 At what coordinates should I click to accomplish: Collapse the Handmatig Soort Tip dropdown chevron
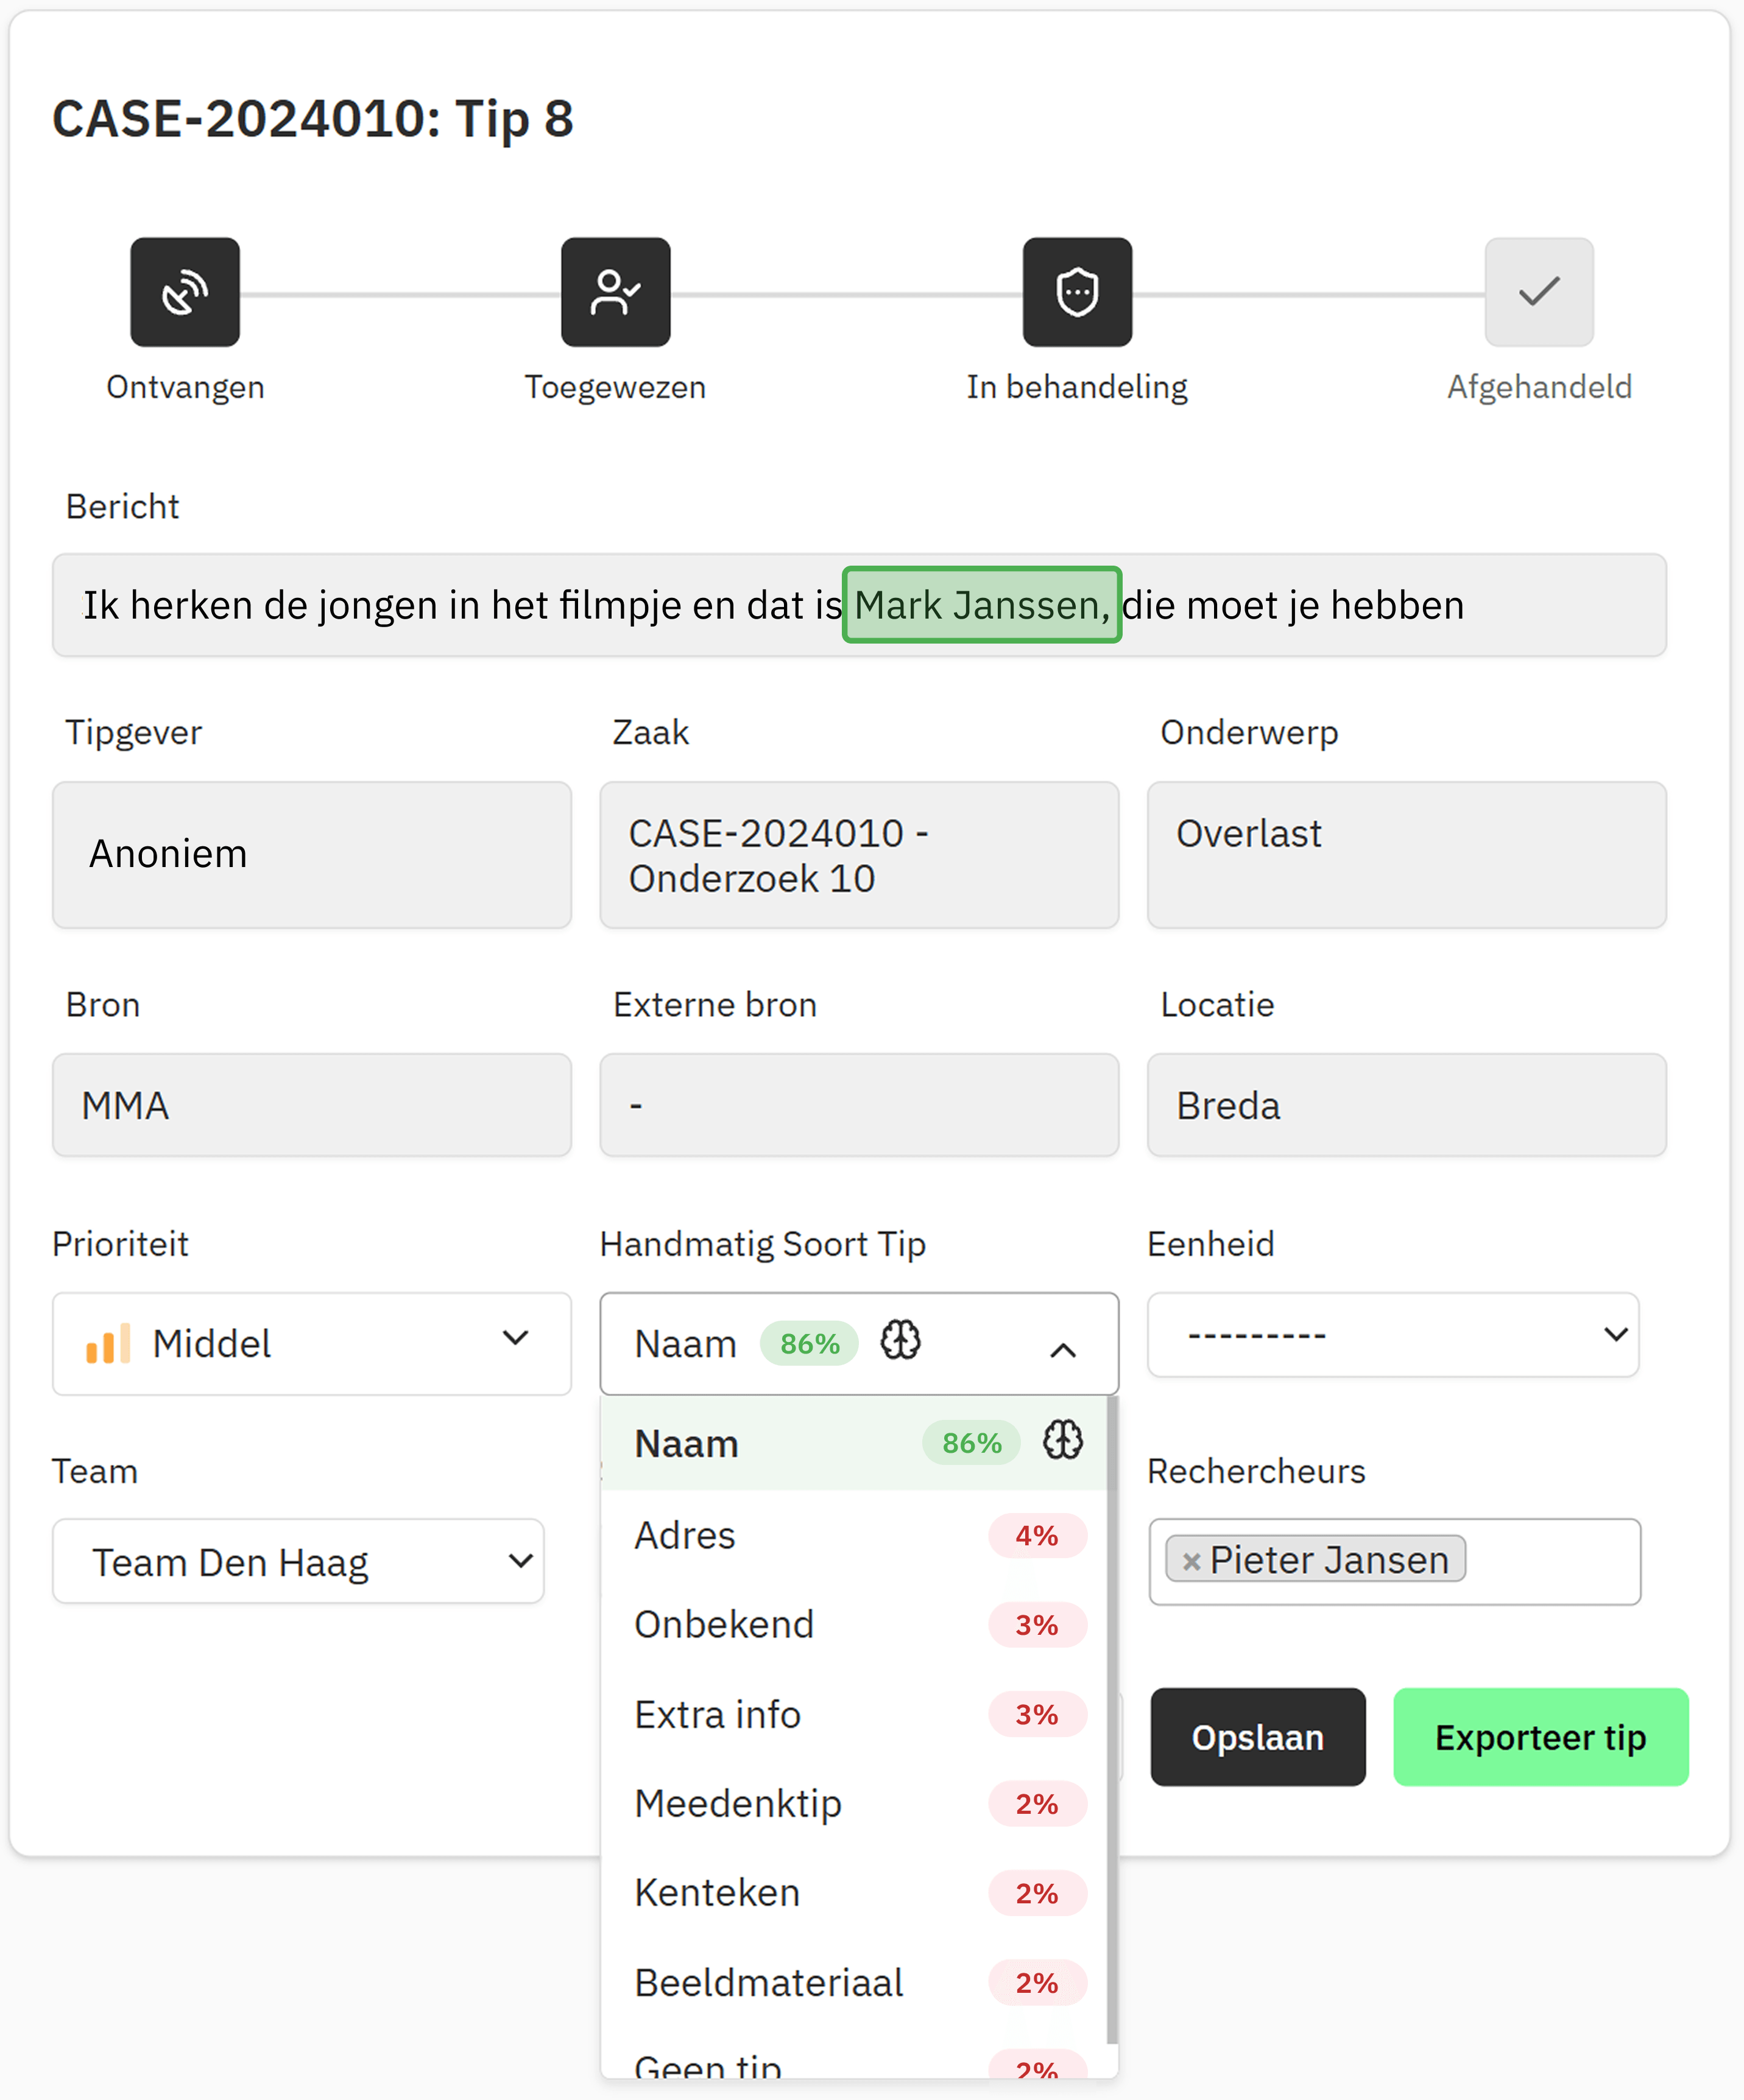coord(1062,1350)
